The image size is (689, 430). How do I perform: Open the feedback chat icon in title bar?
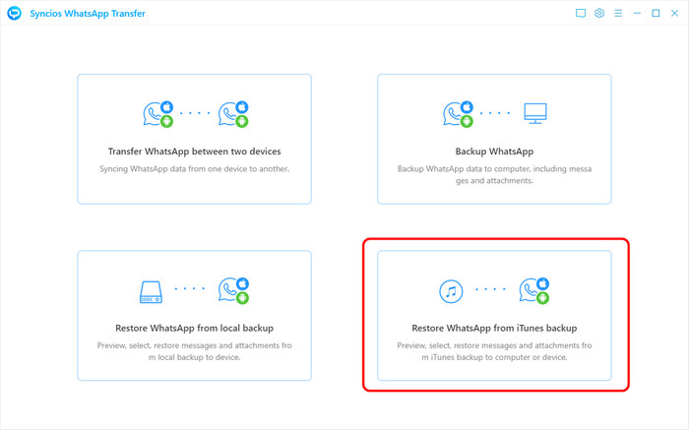pyautogui.click(x=581, y=13)
